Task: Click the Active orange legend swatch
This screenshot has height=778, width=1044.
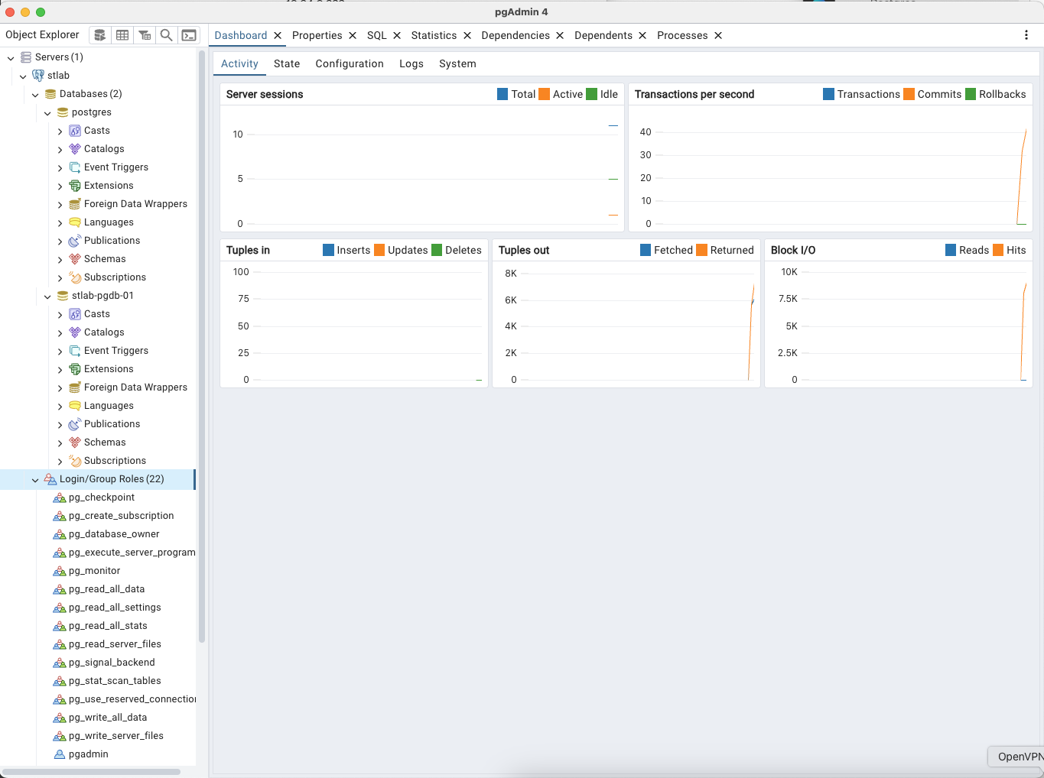Action: [545, 95]
